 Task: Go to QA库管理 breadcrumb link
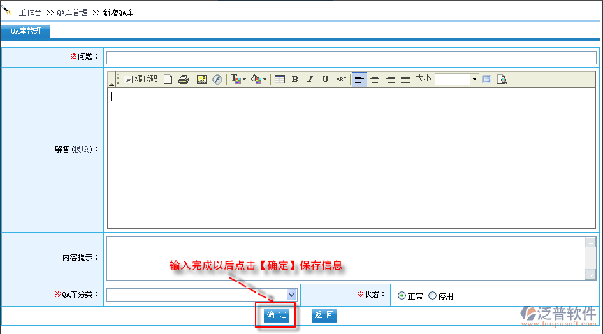click(72, 13)
